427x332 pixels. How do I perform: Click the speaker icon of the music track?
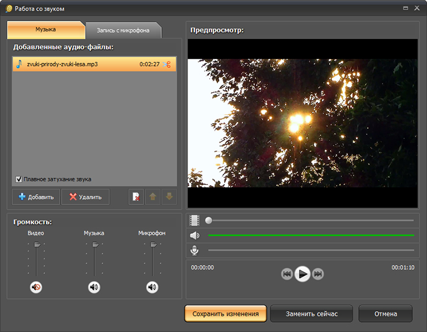(x=195, y=236)
